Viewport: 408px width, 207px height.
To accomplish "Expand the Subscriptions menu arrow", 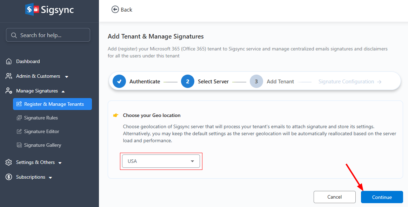I will pyautogui.click(x=51, y=177).
